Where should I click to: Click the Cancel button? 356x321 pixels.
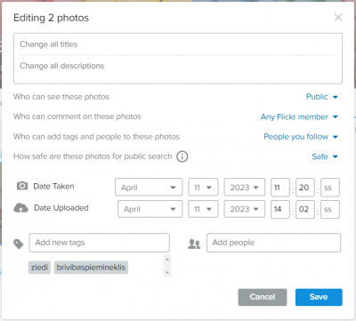pos(263,297)
